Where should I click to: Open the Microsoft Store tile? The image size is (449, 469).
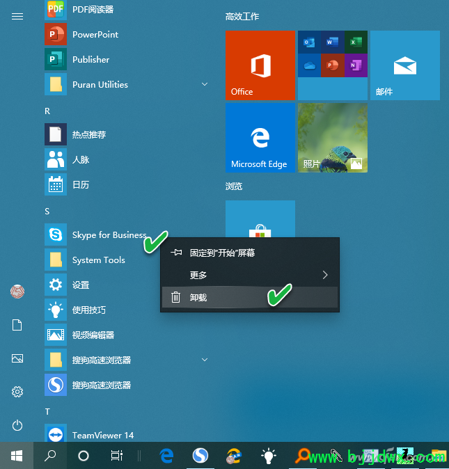[260, 219]
